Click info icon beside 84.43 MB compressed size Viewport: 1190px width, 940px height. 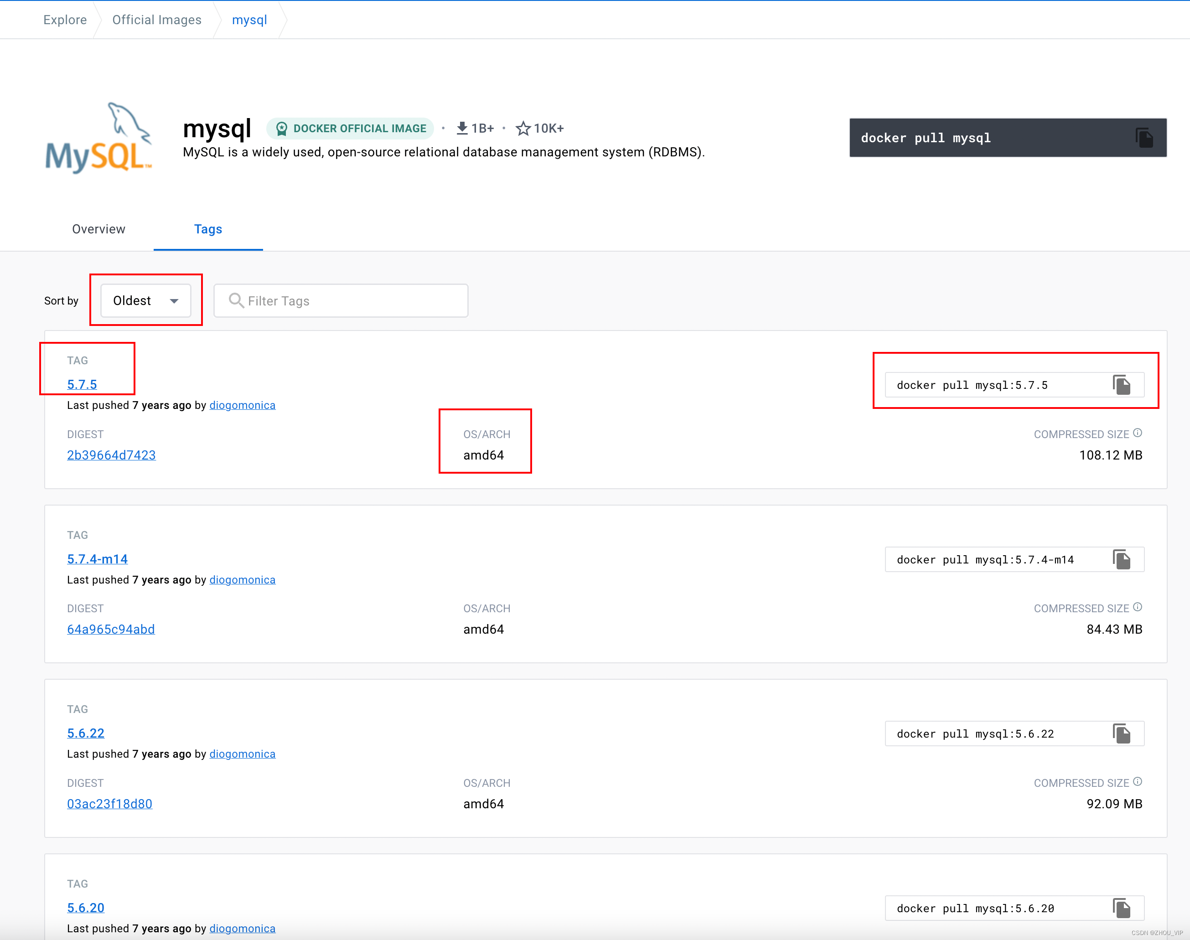pos(1138,607)
